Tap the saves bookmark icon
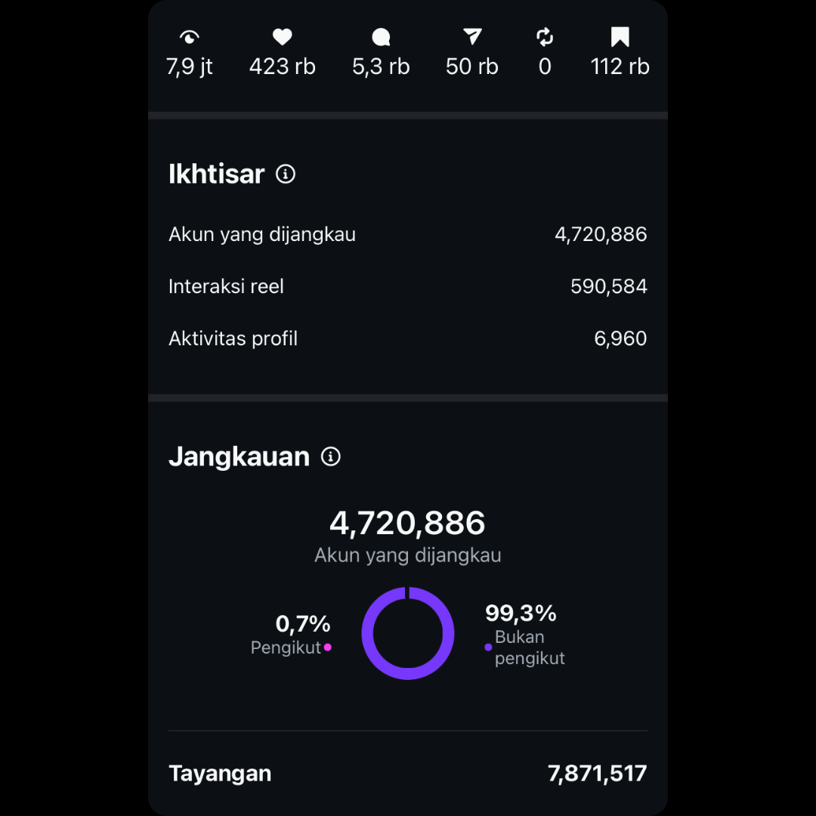Screen dimensions: 816x816 620,37
